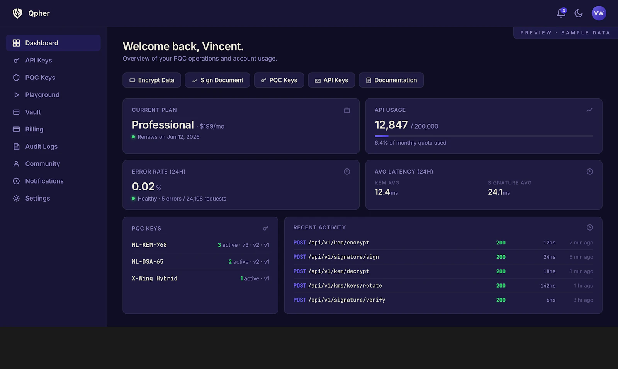The height and width of the screenshot is (369, 618).
Task: Click '6.4% of monthly quota used' text
Action: 410,143
